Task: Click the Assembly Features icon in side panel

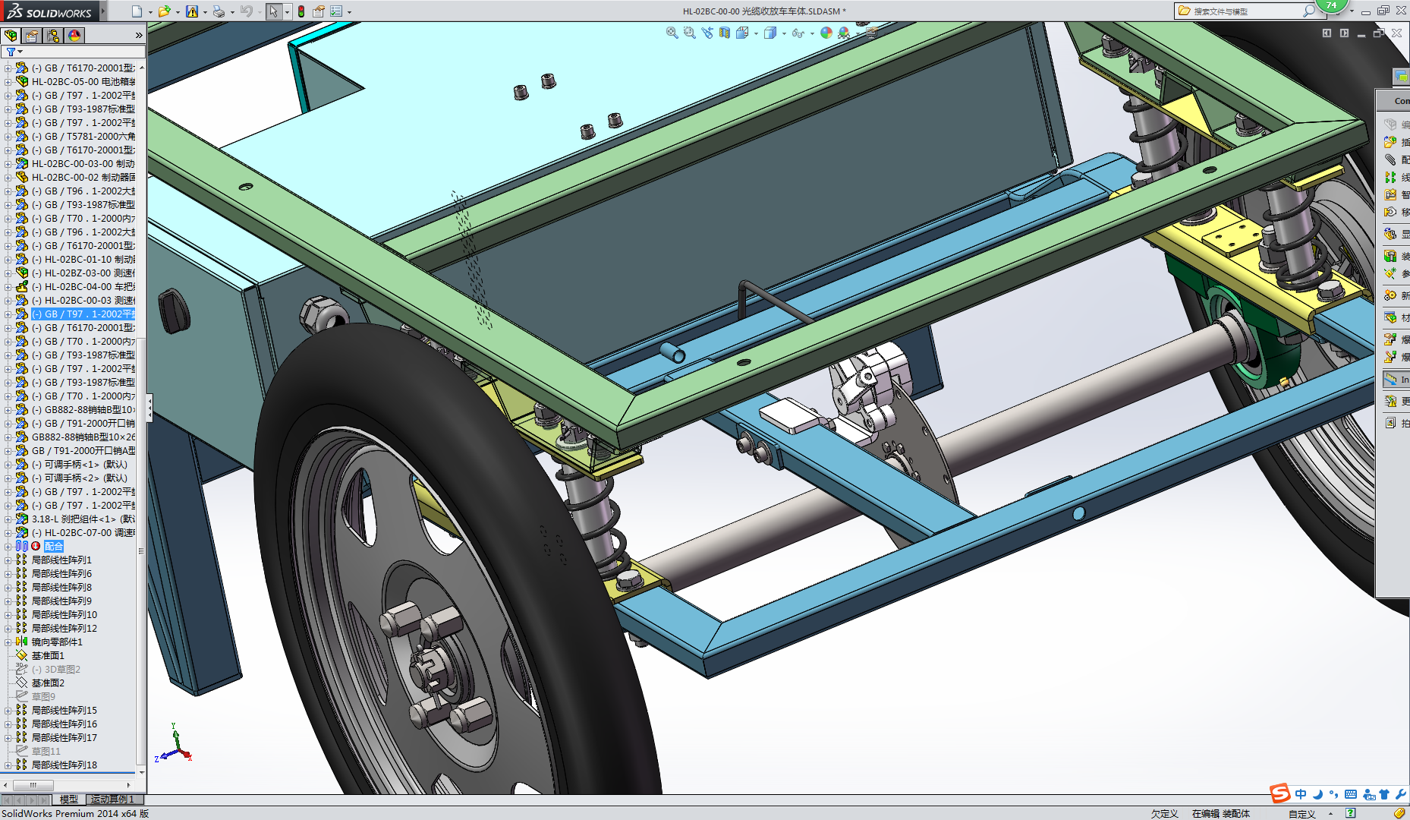Action: 1390,256
